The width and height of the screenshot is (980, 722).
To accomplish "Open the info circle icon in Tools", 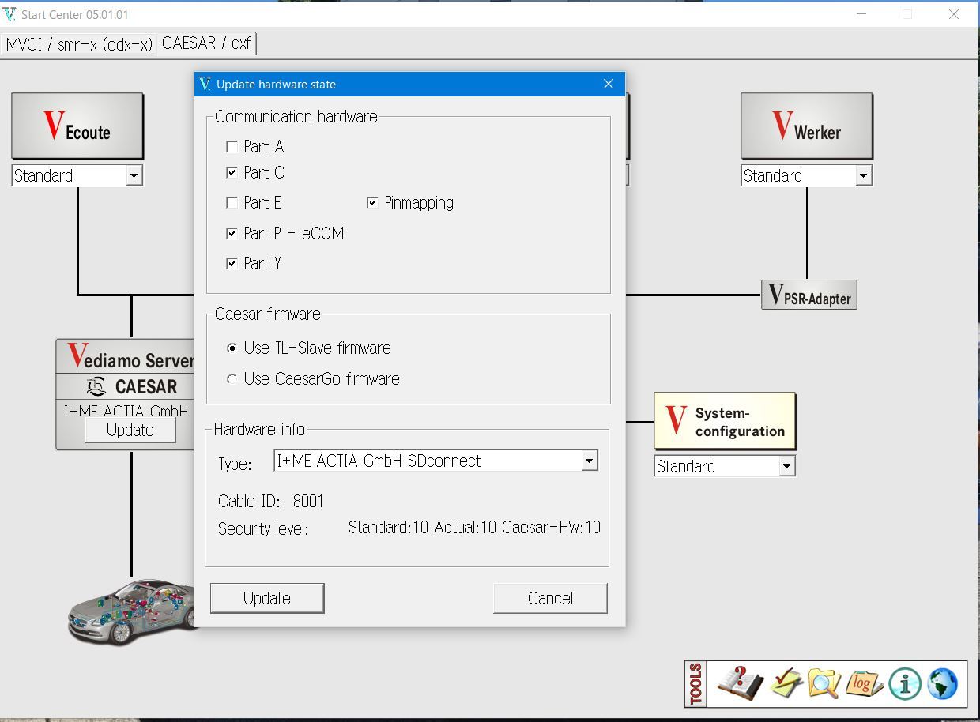I will [905, 683].
